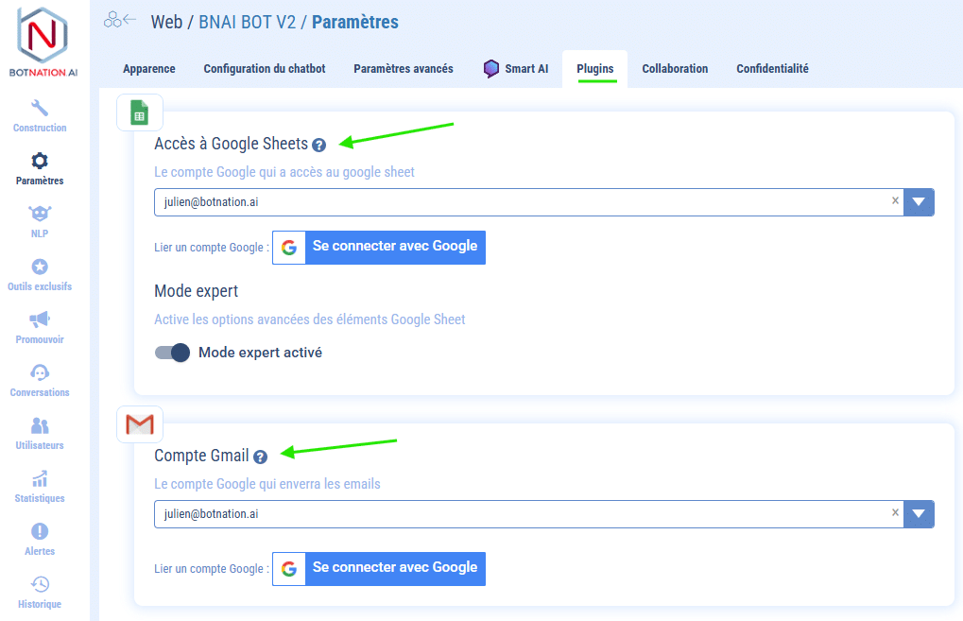Viewport: 963px width, 621px height.
Task: Disable the Mode expert toggle
Action: (173, 353)
